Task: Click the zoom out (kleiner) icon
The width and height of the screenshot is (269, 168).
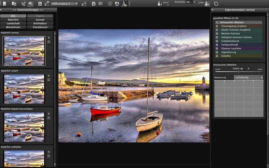Action: tap(159, 4)
